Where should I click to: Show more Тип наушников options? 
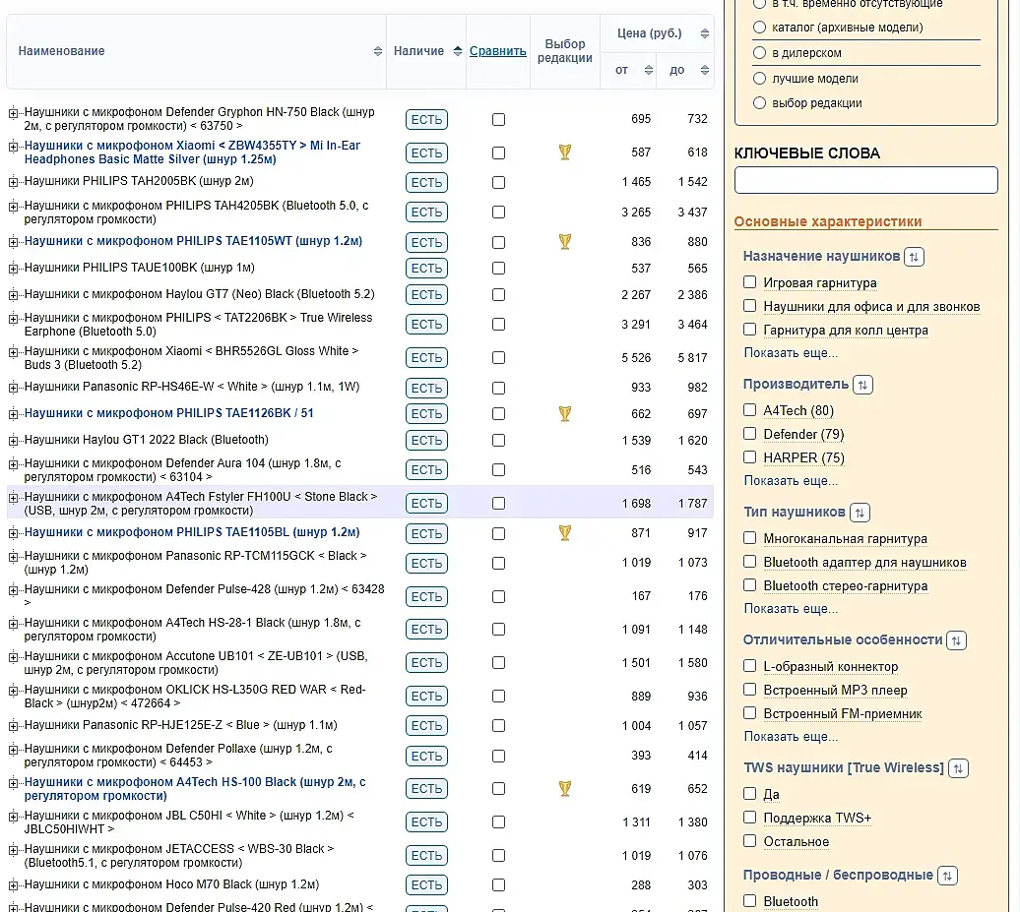pyautogui.click(x=791, y=609)
